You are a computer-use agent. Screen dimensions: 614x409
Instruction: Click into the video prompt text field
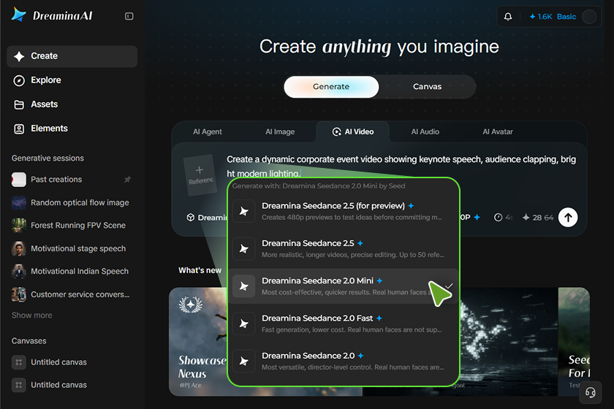[401, 167]
